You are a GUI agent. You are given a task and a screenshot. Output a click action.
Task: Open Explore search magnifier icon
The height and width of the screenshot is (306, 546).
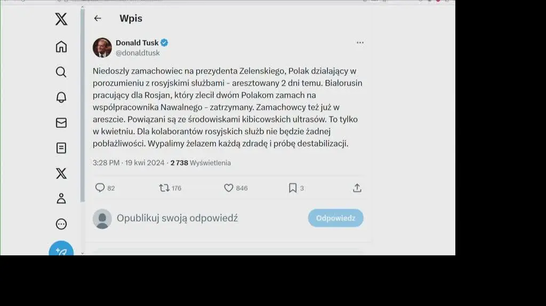click(61, 72)
